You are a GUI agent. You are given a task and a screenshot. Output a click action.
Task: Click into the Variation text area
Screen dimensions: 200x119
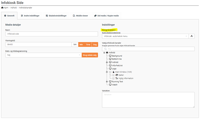(148, 100)
